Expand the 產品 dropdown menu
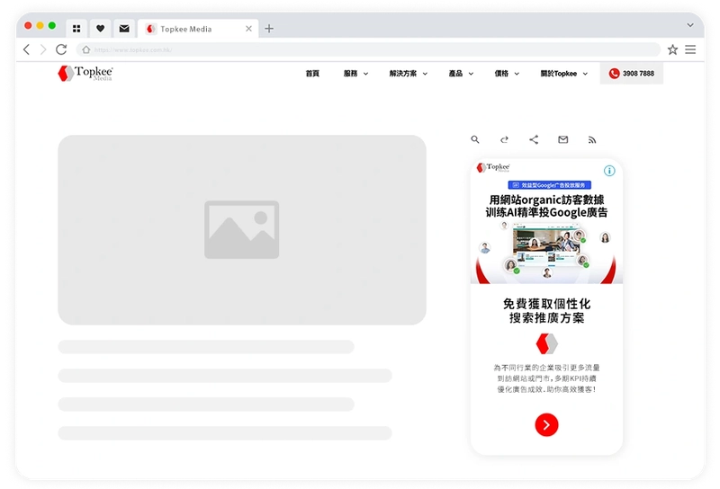720x489 pixels. 461,74
